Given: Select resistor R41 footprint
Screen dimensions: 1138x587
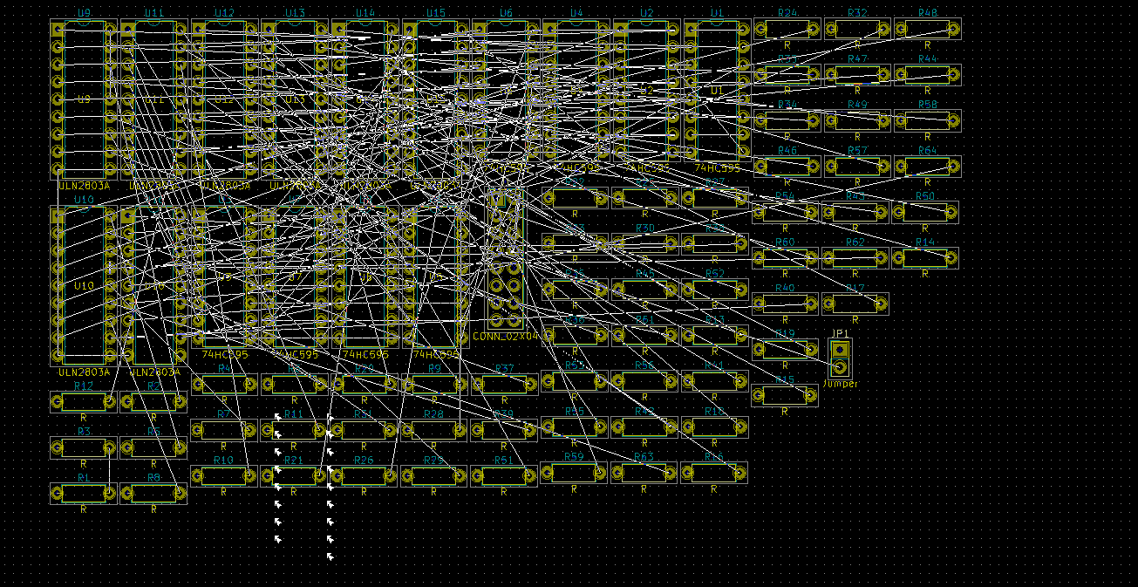Looking at the screenshot, I should click(715, 380).
